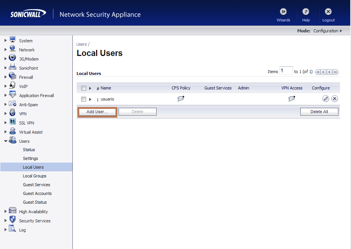
Task: Expand all rows via header triangle
Action: (90, 88)
